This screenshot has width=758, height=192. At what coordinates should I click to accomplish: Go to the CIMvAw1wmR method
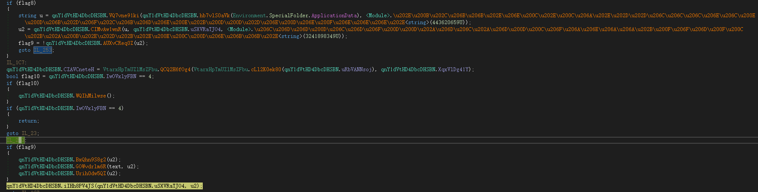(106, 29)
